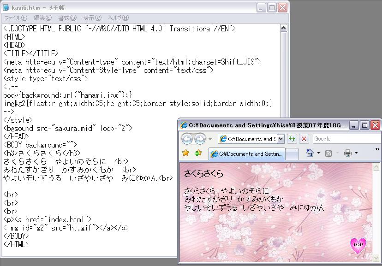Open the recent pages dropdown arrow
Image resolution: width=382 pixels, height=266 pixels.
coord(210,139)
